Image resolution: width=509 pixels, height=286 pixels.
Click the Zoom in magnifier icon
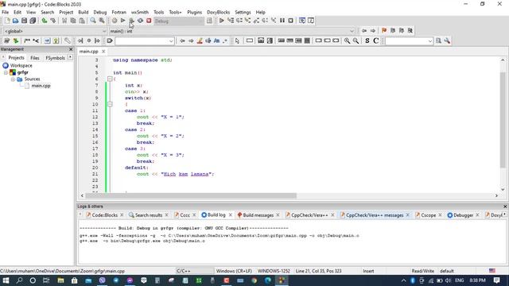(347, 41)
